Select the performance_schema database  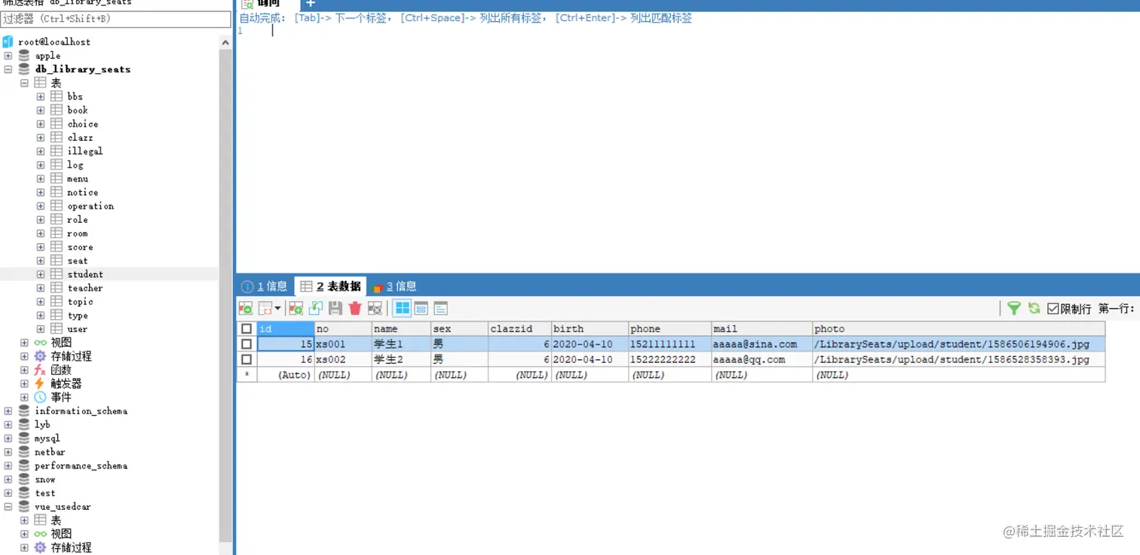[81, 466]
